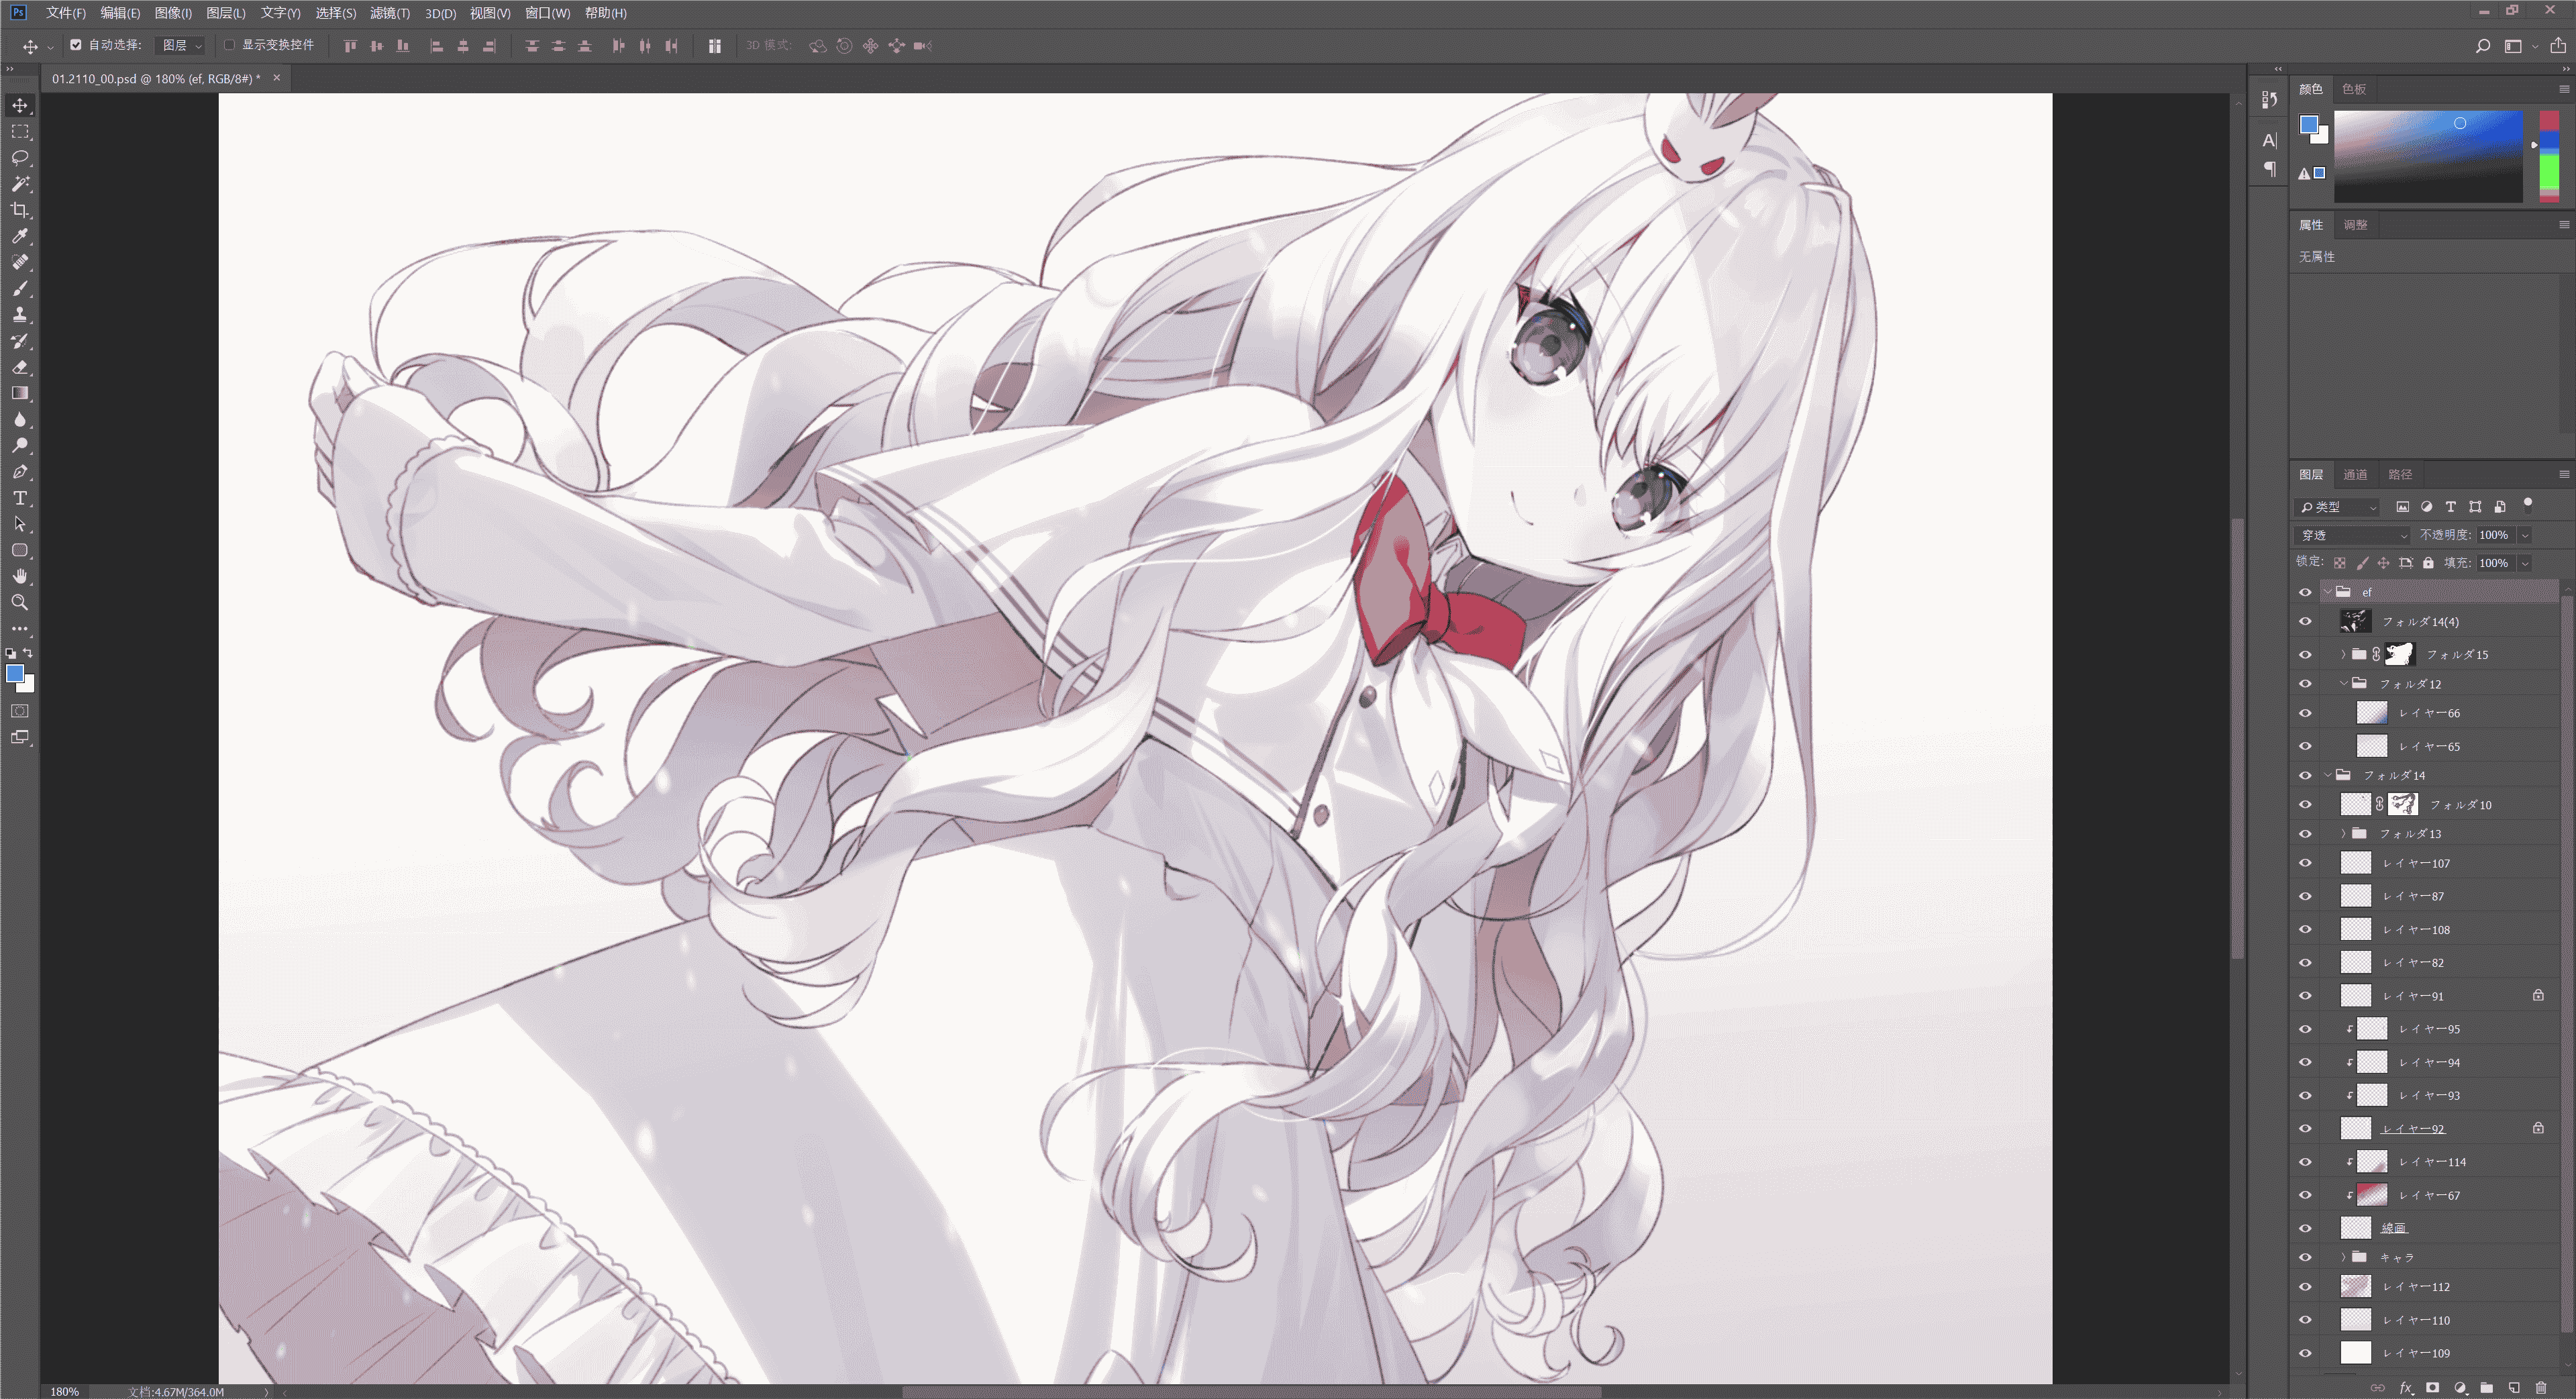Select the Pen tool
The width and height of the screenshot is (2576, 1399).
[x=20, y=471]
